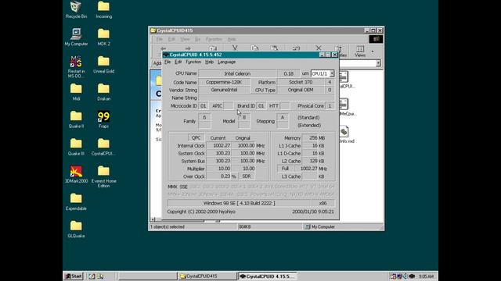Viewport: 501px width, 281px height.
Task: Click the Windows 98 SE build text
Action: point(239,203)
